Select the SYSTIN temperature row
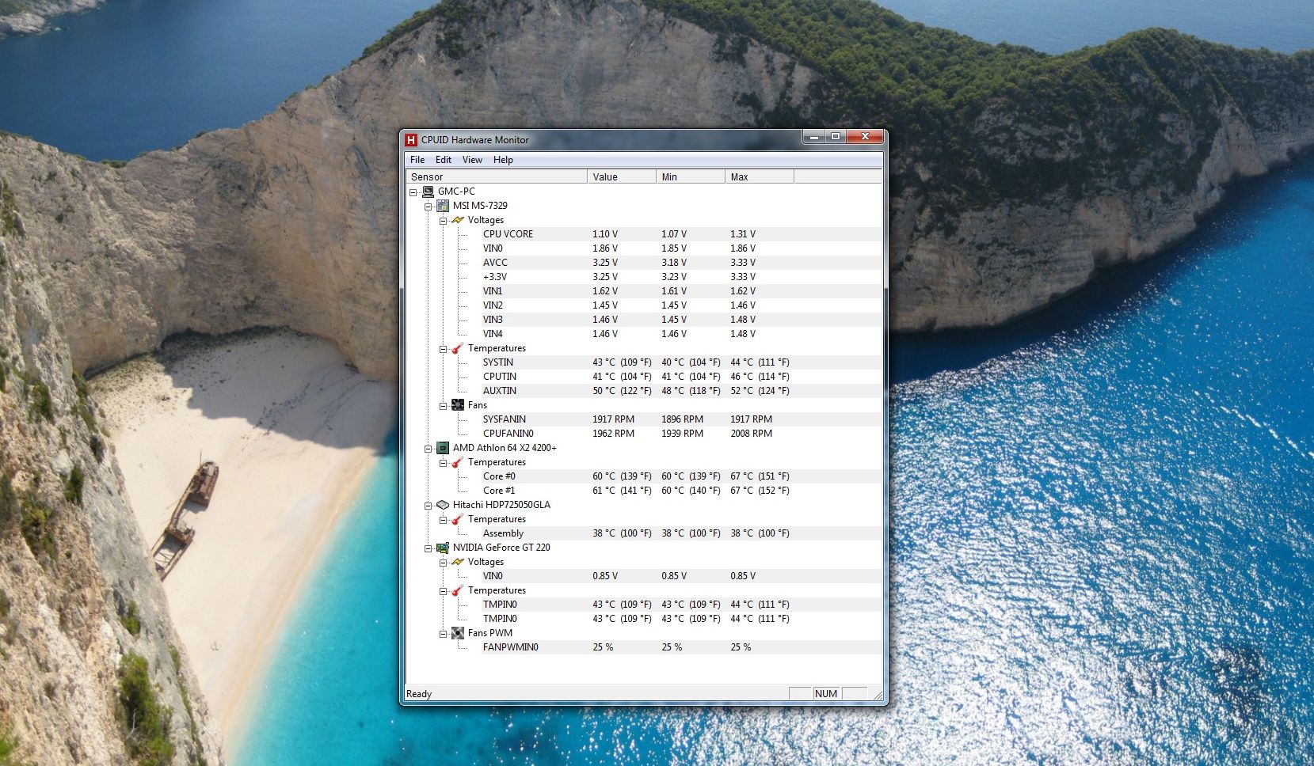 coord(681,362)
